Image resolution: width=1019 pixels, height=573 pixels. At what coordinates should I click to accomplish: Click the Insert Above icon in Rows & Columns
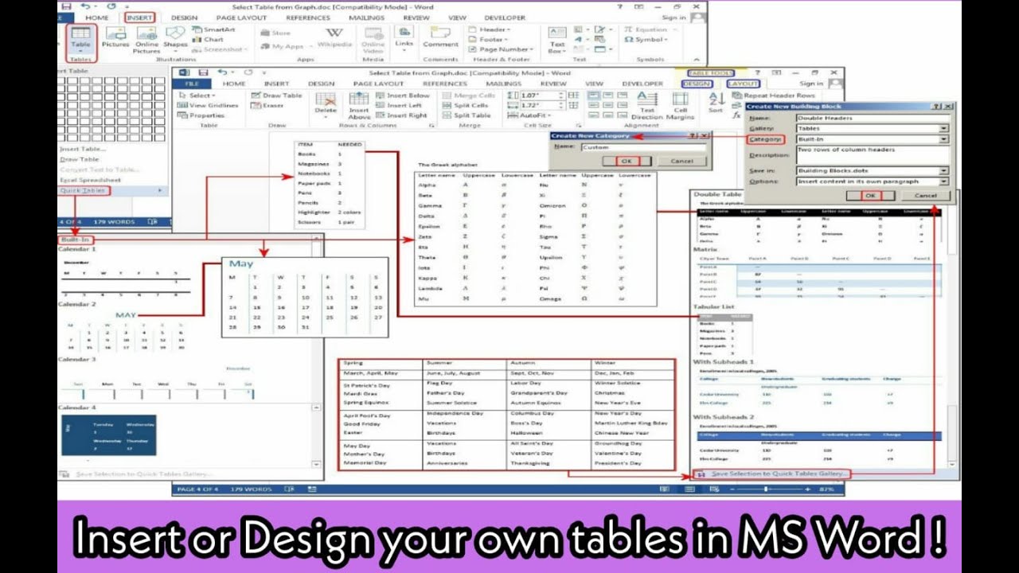[359, 107]
